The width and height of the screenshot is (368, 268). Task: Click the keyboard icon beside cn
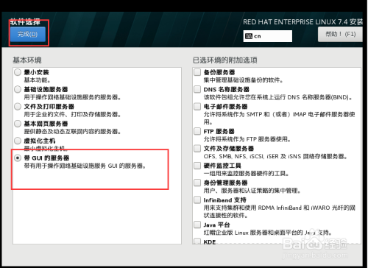point(249,36)
